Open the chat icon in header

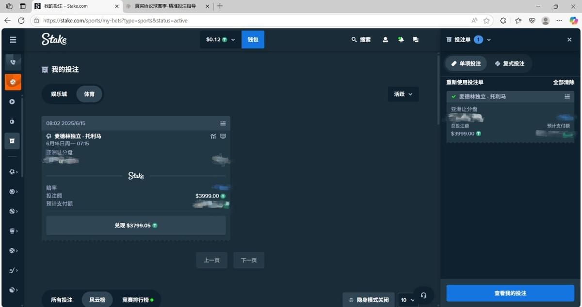[x=416, y=40]
